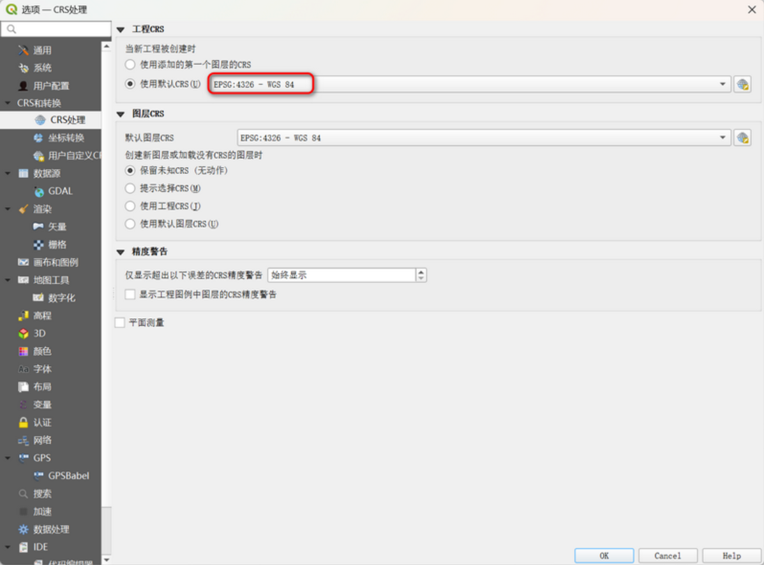Open the 认证 (Authentication) settings page
Image resolution: width=764 pixels, height=565 pixels.
[41, 422]
